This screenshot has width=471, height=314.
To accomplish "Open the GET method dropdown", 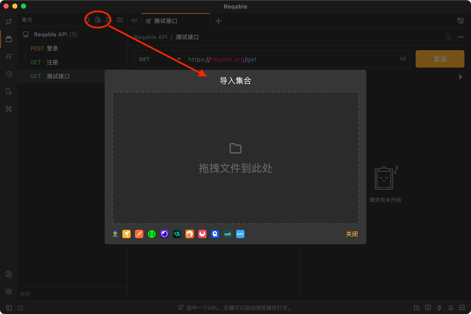I will pos(159,59).
